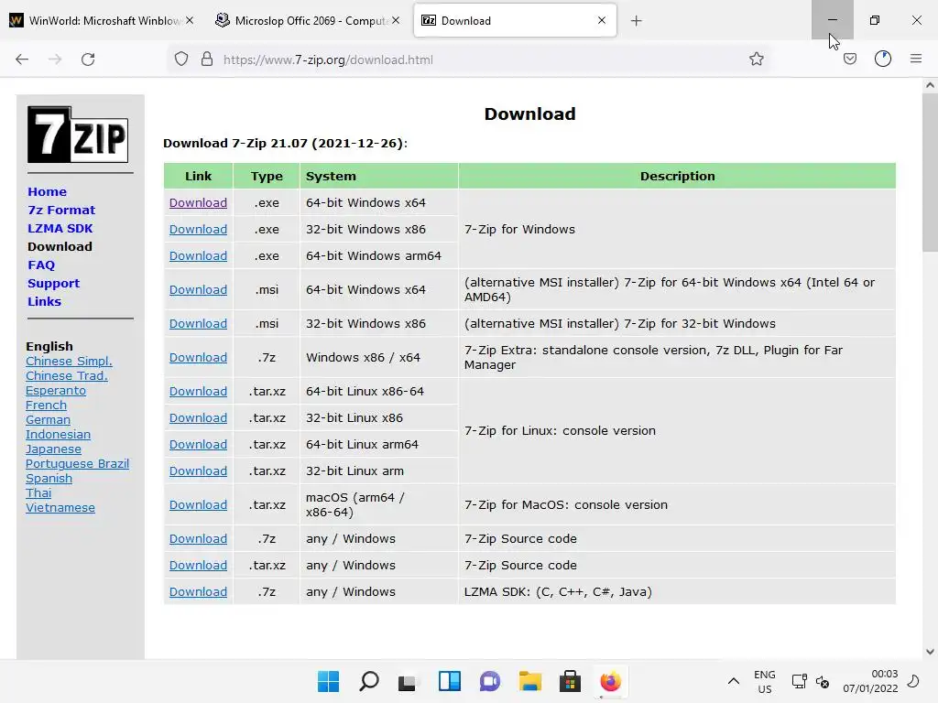The width and height of the screenshot is (938, 703).
Task: Download the LZMA SDK .7z
Action: 198,592
